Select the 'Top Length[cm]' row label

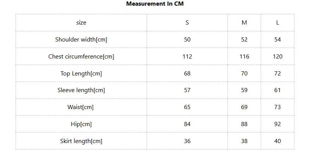pos(81,74)
